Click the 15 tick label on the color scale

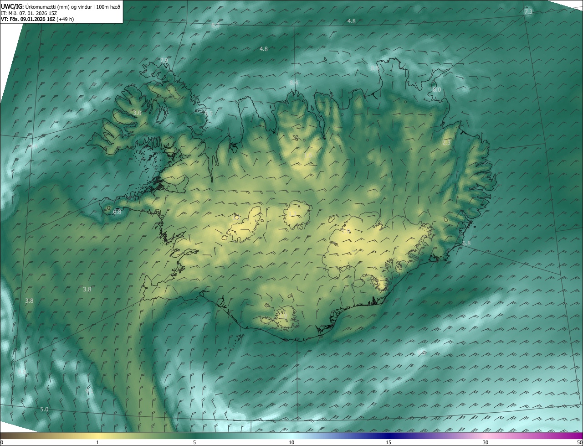(x=389, y=442)
